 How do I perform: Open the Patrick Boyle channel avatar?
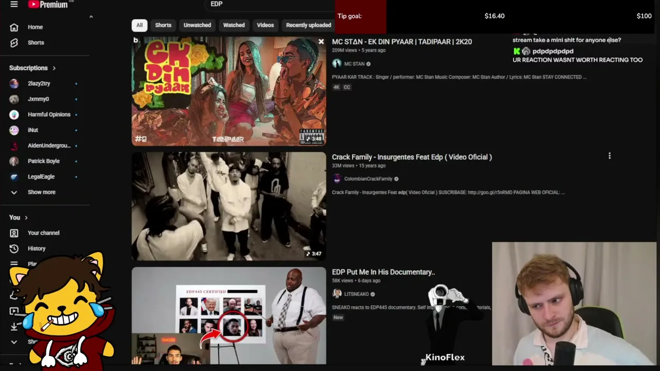coord(14,161)
